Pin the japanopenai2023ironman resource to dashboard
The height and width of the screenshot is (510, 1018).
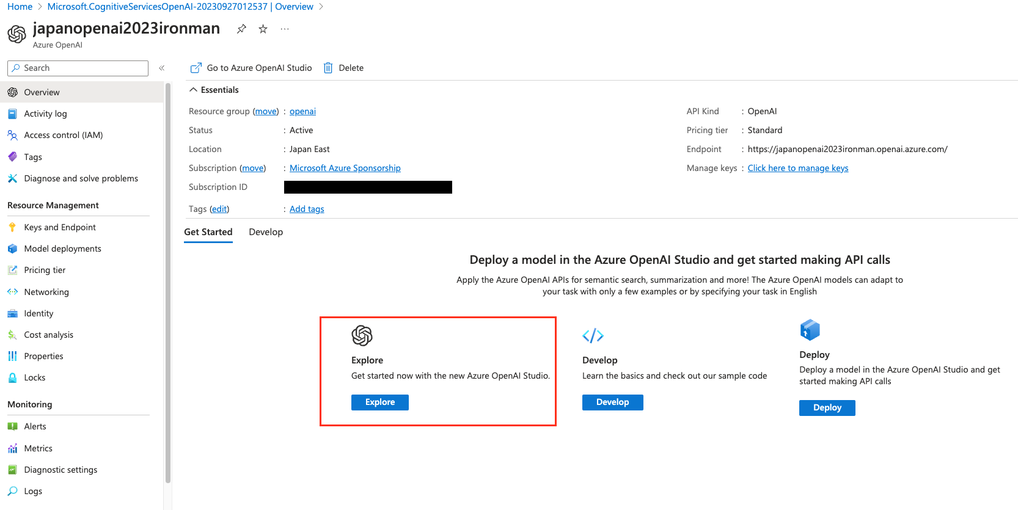[x=242, y=29]
